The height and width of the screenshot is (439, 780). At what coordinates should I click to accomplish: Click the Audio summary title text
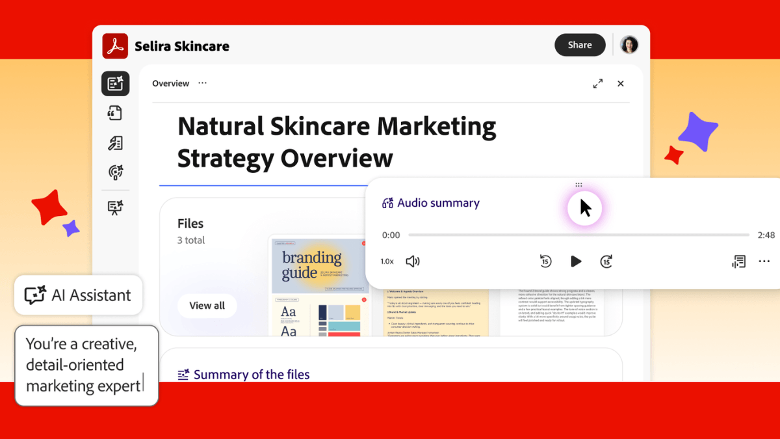tap(439, 203)
